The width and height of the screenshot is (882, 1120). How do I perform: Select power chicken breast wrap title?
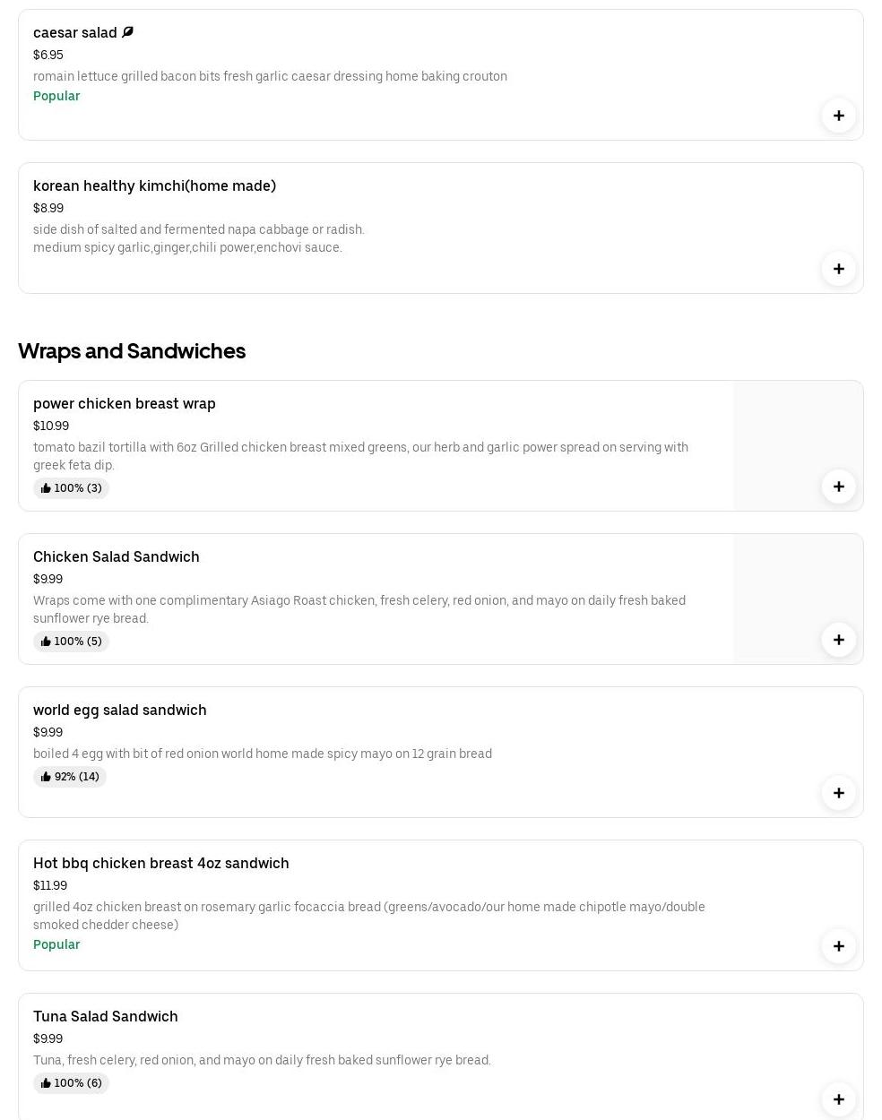[x=125, y=403]
